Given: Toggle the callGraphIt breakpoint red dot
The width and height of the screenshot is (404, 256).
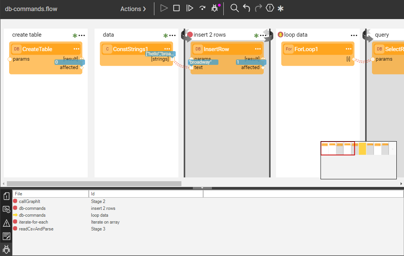Looking at the screenshot, I should click(15, 201).
